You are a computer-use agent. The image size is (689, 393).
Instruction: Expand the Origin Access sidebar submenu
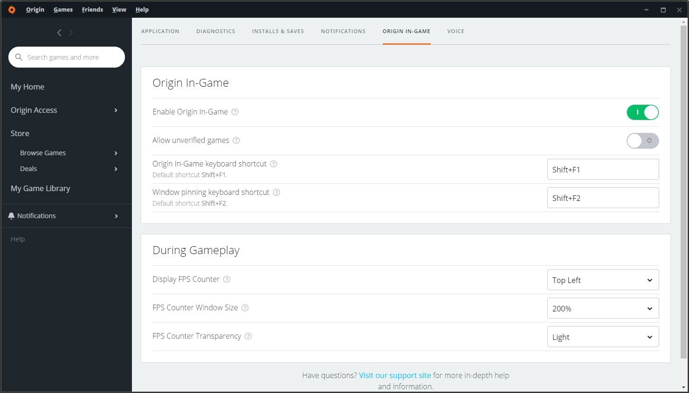click(x=116, y=110)
